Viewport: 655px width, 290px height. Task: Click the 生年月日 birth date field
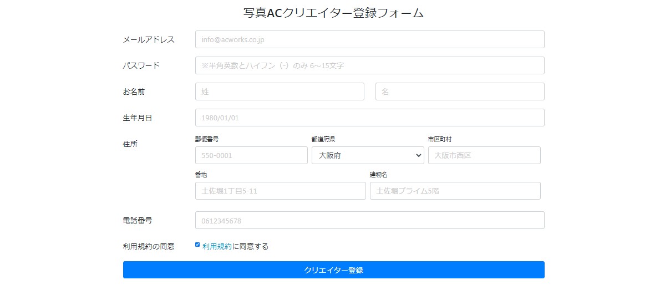click(x=369, y=118)
